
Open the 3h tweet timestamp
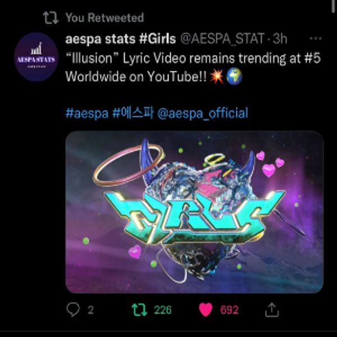(x=280, y=39)
